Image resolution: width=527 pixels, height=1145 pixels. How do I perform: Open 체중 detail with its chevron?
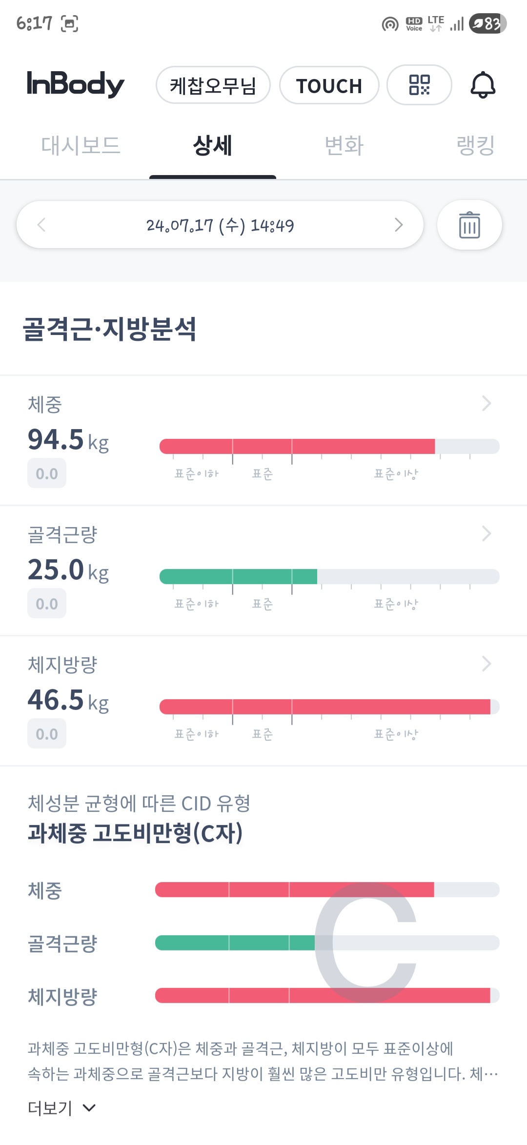[x=486, y=403]
